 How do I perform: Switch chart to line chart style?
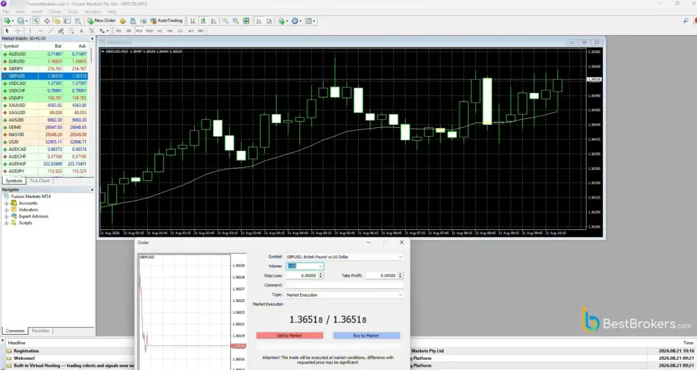click(213, 21)
